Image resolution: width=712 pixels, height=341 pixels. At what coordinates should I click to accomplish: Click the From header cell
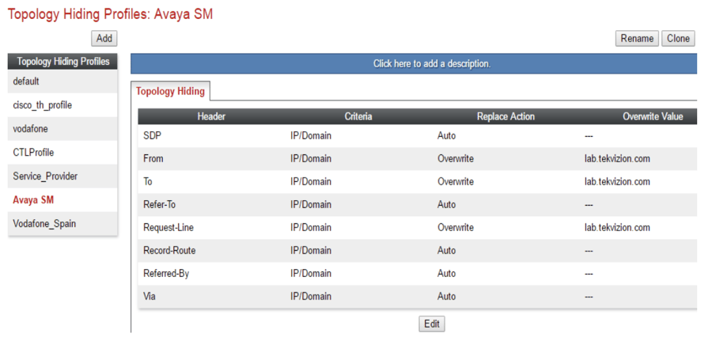pyautogui.click(x=153, y=159)
